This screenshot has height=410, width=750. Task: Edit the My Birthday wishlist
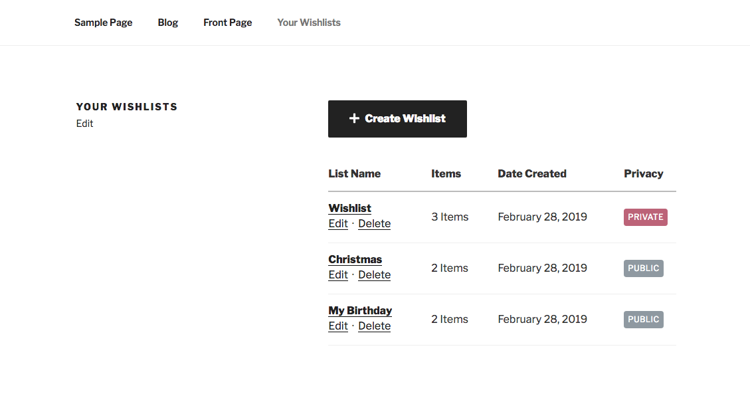(x=338, y=326)
